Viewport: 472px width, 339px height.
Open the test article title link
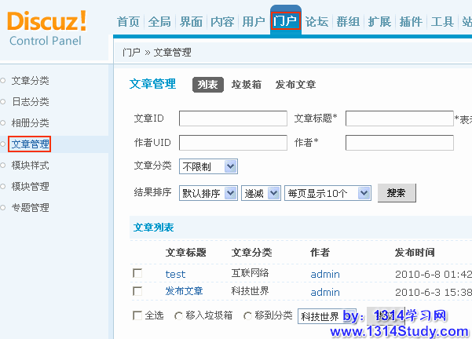pos(175,274)
